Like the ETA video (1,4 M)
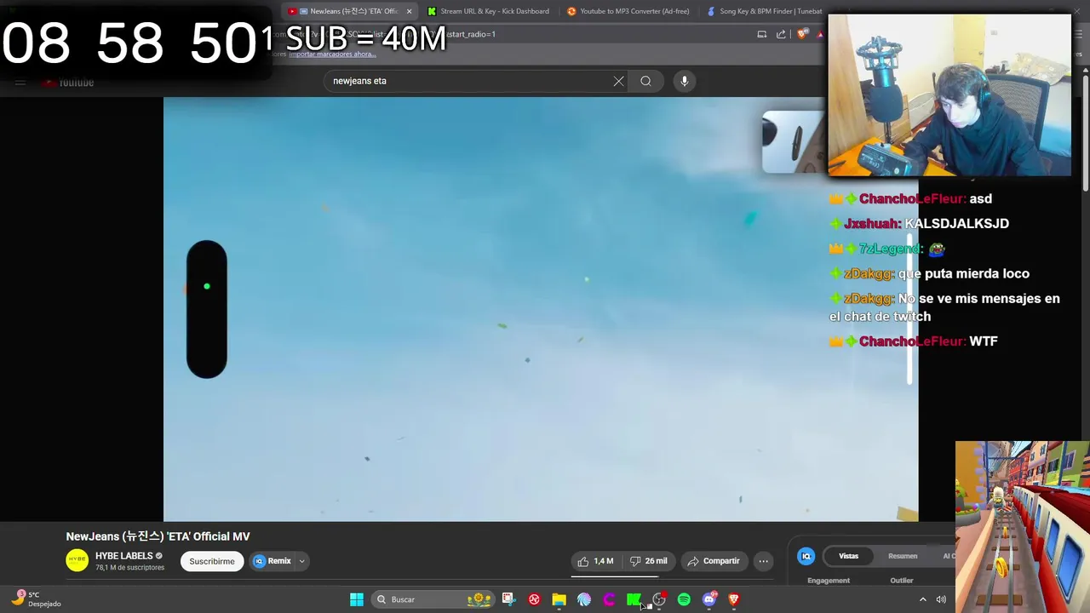This screenshot has width=1090, height=613. (595, 561)
